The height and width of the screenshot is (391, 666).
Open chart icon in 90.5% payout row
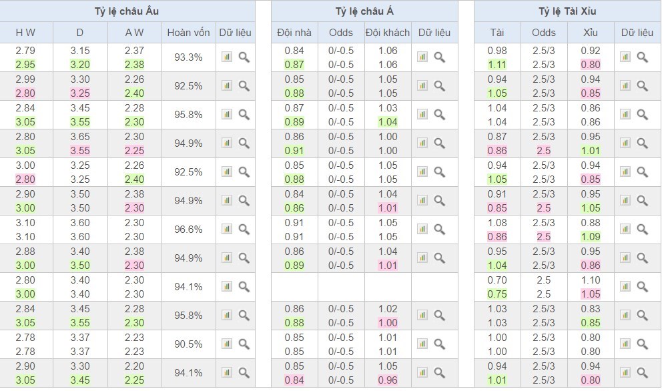point(227,344)
